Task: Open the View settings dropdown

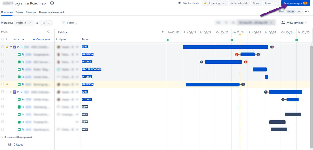Action: click(294, 23)
